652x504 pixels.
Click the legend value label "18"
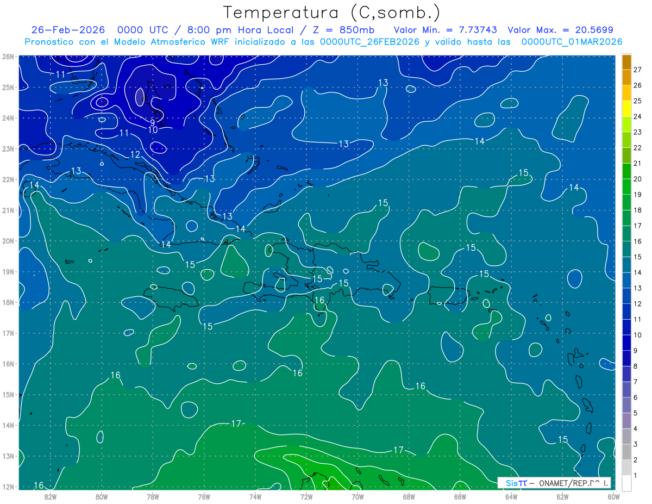point(637,210)
